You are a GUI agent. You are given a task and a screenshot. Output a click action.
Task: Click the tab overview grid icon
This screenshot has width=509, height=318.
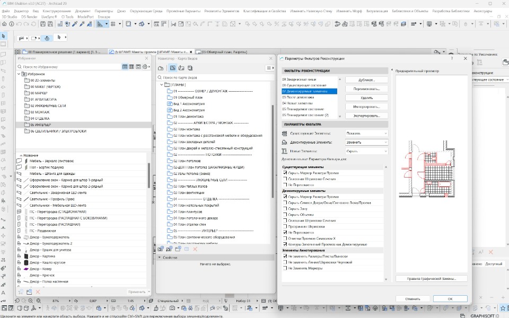pyautogui.click(x=17, y=52)
